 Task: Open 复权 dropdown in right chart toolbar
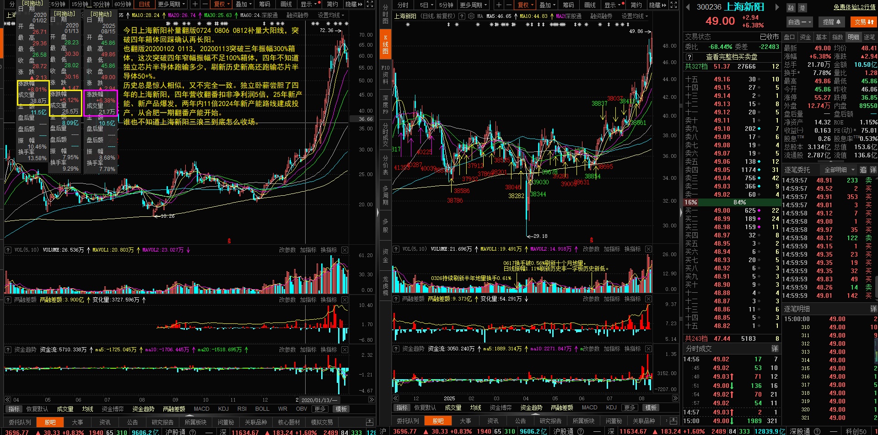coord(525,5)
